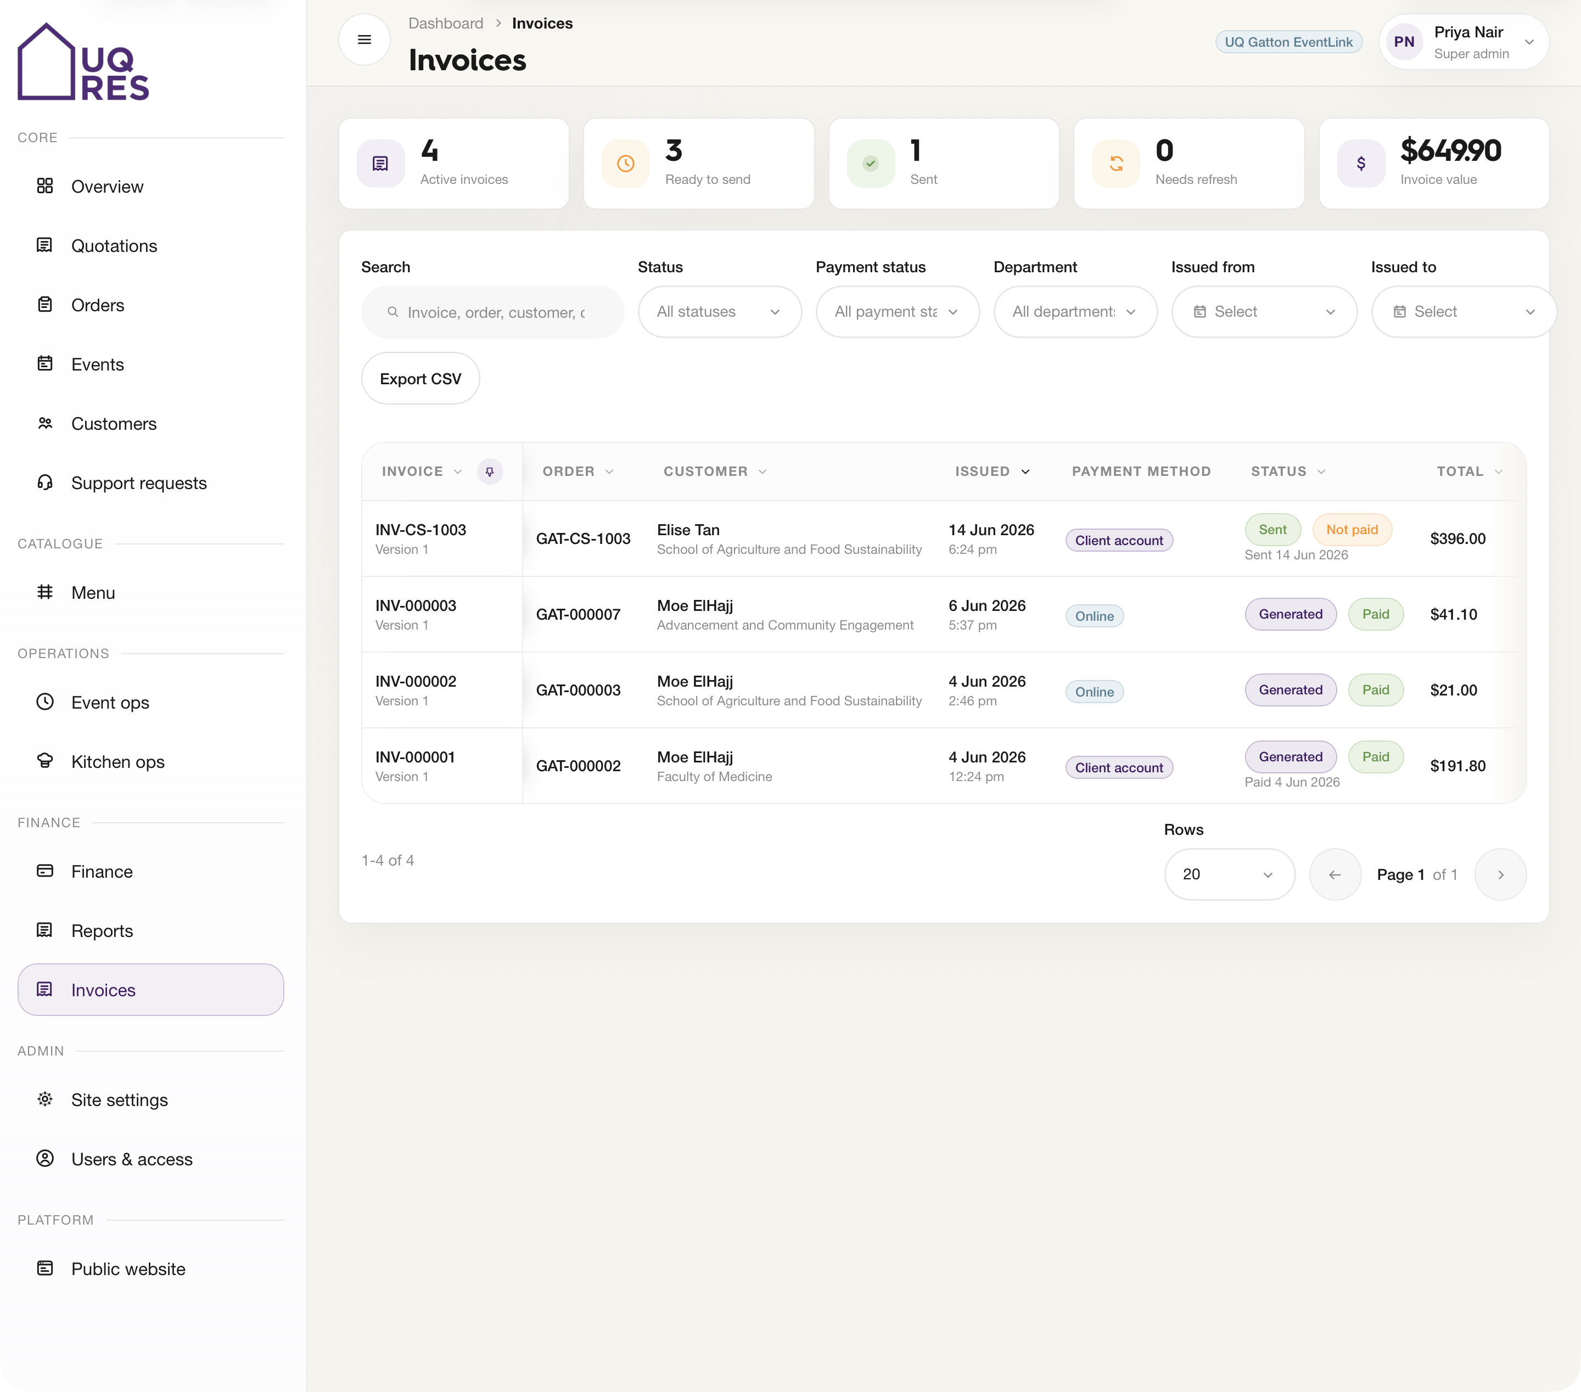
Task: Click the UQ RES house logo
Action: click(83, 62)
